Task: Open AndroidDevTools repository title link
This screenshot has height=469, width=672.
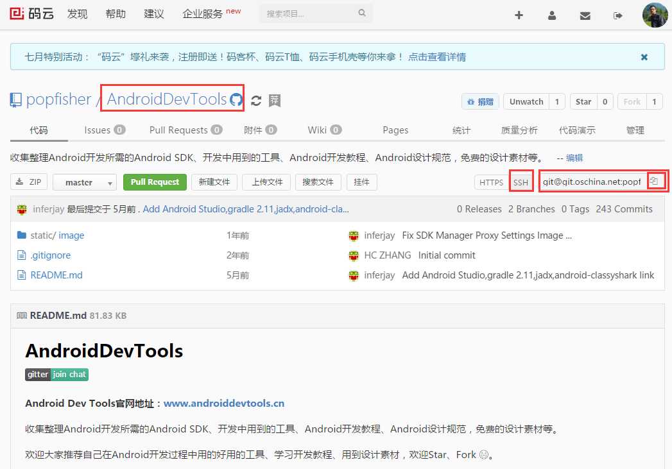Action: [x=166, y=99]
